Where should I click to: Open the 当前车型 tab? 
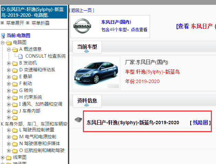click(87, 47)
